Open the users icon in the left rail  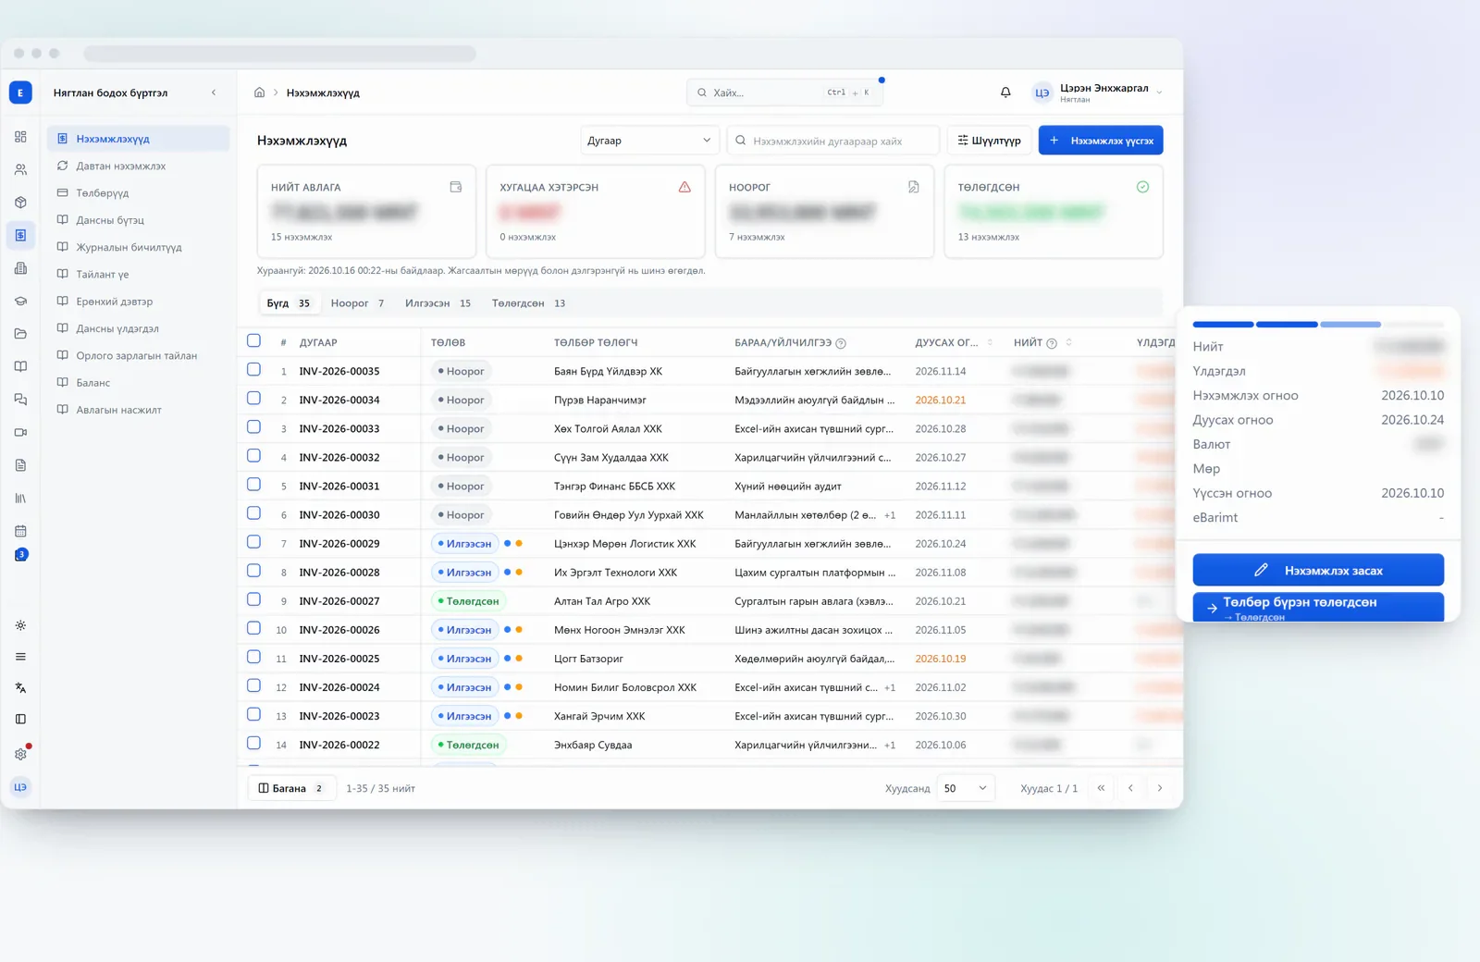click(x=20, y=170)
